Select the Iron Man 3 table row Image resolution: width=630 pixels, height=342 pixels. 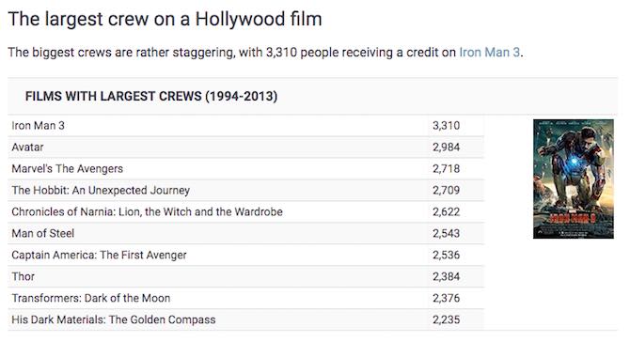click(x=246, y=126)
